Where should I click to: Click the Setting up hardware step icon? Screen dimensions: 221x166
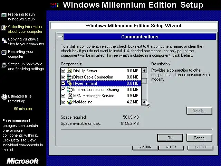click(x=4, y=65)
